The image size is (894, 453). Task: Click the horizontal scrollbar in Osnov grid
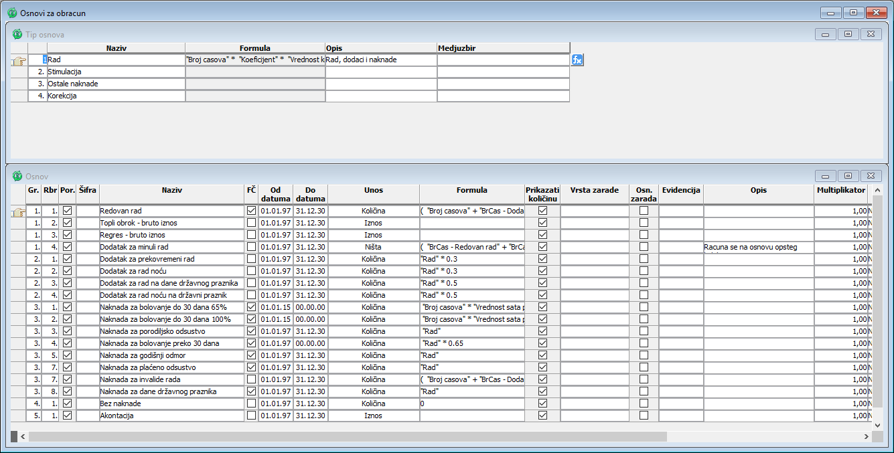pos(348,436)
